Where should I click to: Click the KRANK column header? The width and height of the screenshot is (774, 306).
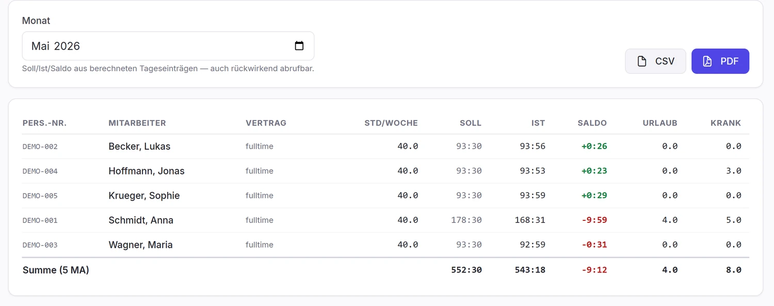[726, 123]
